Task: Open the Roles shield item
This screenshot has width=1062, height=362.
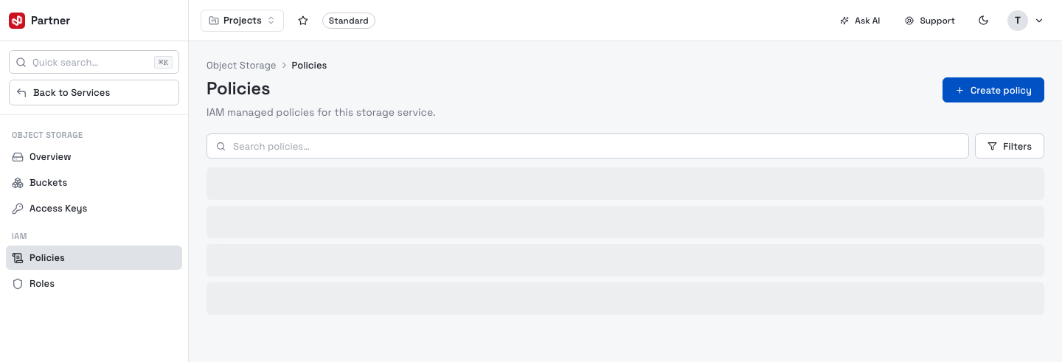Action: [x=94, y=284]
